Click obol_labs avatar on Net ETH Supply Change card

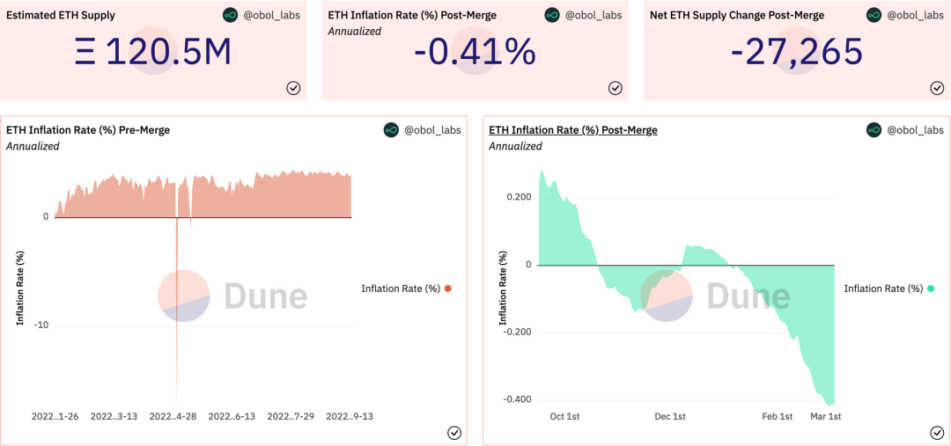(x=874, y=15)
